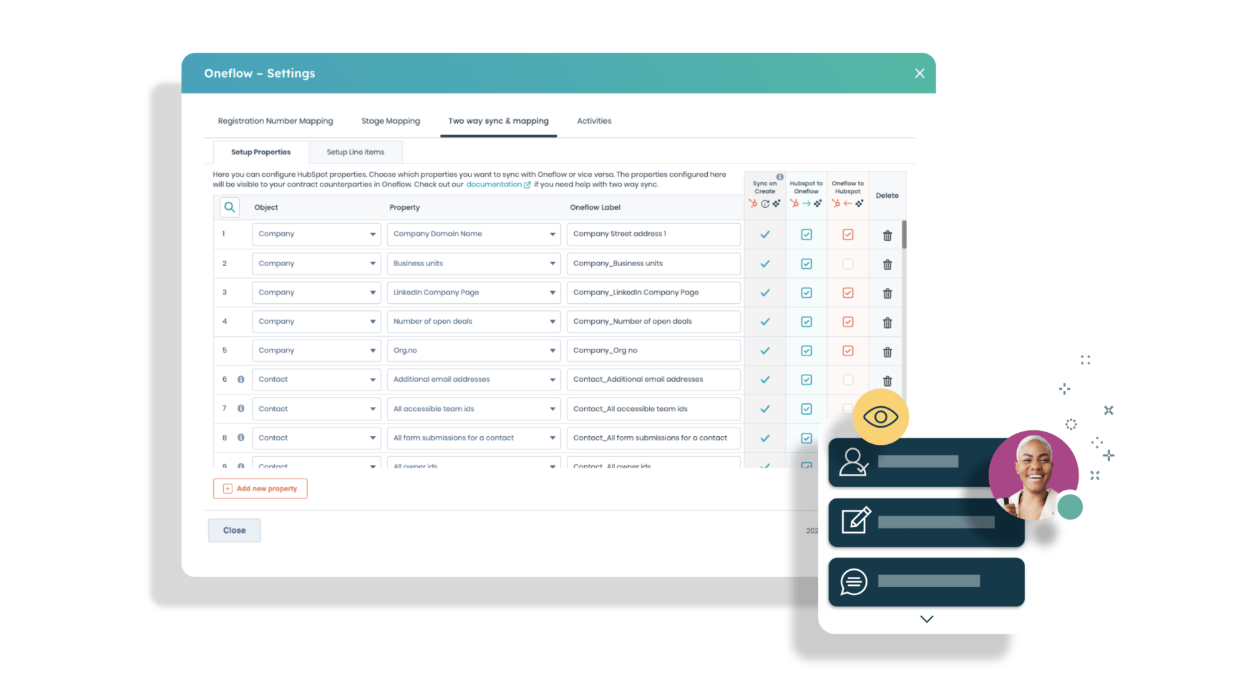Delete the Number of open deals row
The height and width of the screenshot is (693, 1233).
point(887,322)
